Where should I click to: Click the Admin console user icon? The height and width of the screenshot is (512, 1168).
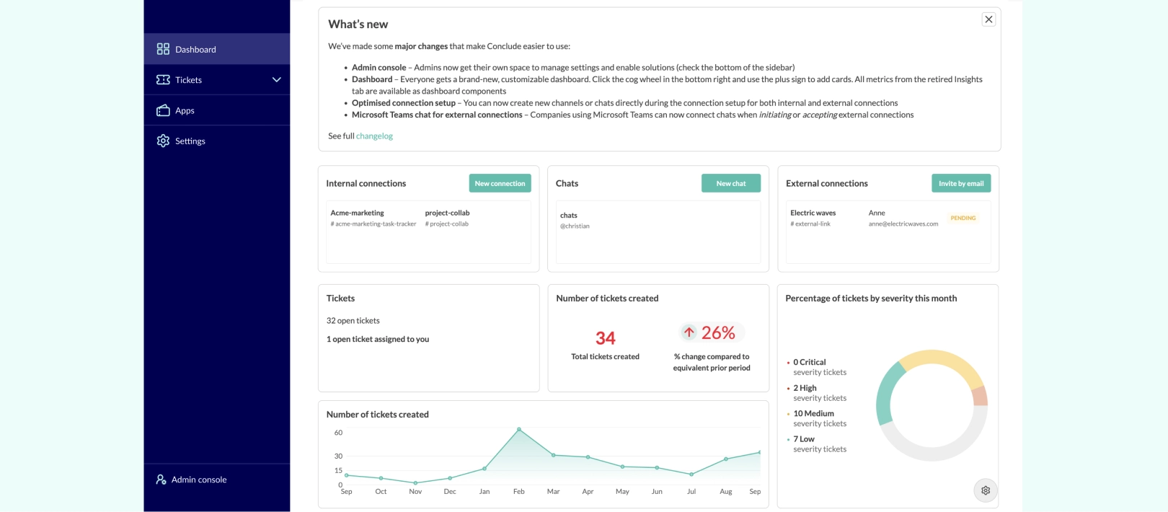[x=161, y=480]
